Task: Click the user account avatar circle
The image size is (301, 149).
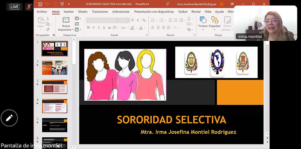Action: pos(222,4)
